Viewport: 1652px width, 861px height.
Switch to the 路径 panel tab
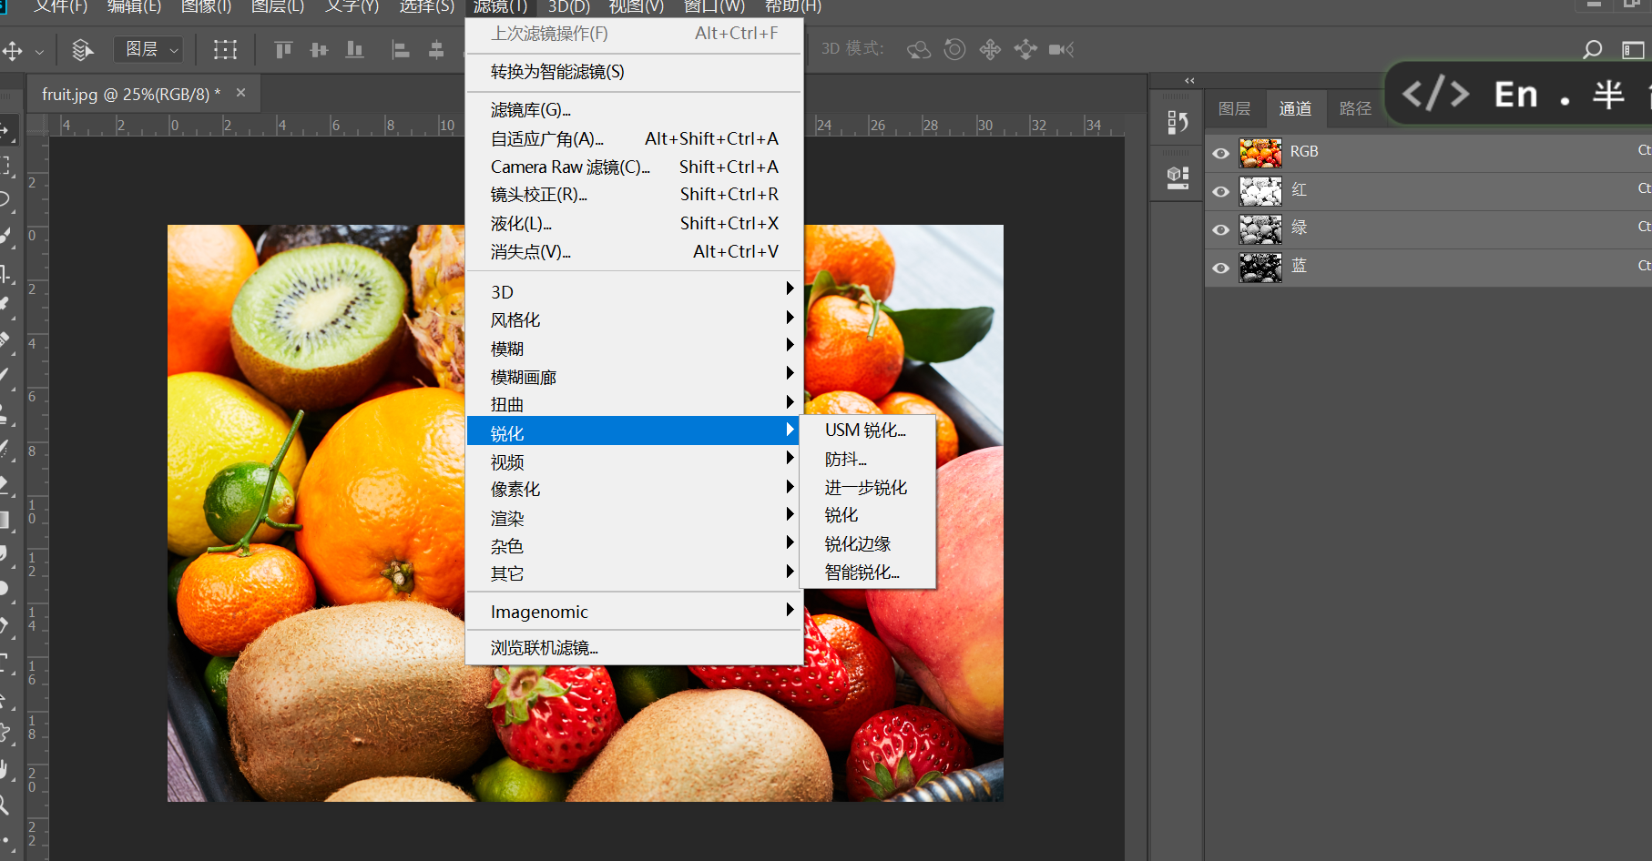(x=1355, y=108)
